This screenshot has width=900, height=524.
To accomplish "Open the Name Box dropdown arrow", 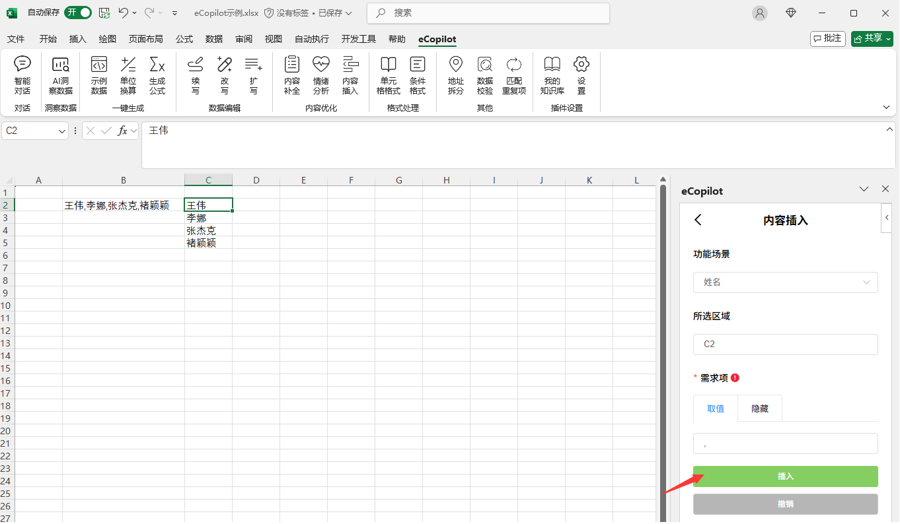I will pyautogui.click(x=62, y=131).
